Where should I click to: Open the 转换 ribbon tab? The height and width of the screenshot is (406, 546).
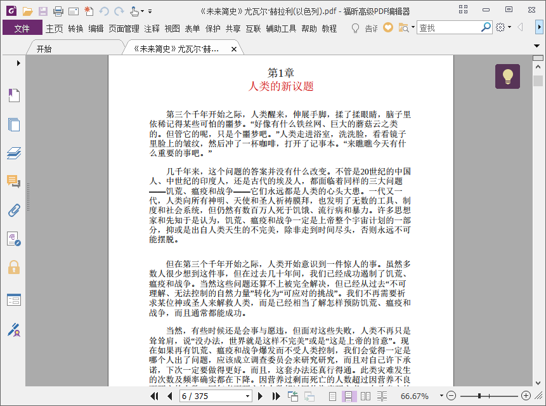click(75, 29)
